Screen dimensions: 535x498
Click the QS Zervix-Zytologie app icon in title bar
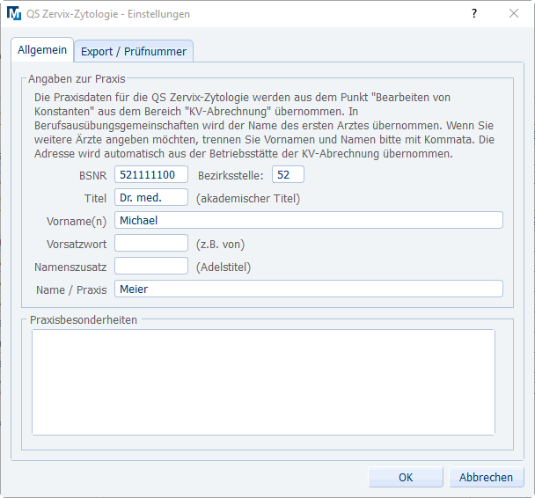coord(14,14)
